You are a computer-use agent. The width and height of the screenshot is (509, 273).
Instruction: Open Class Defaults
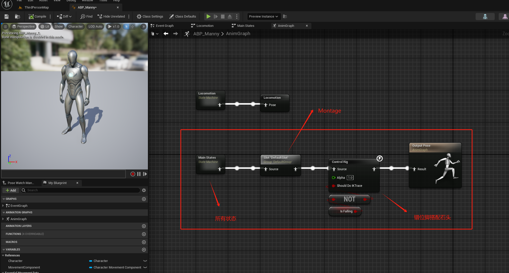point(183,17)
